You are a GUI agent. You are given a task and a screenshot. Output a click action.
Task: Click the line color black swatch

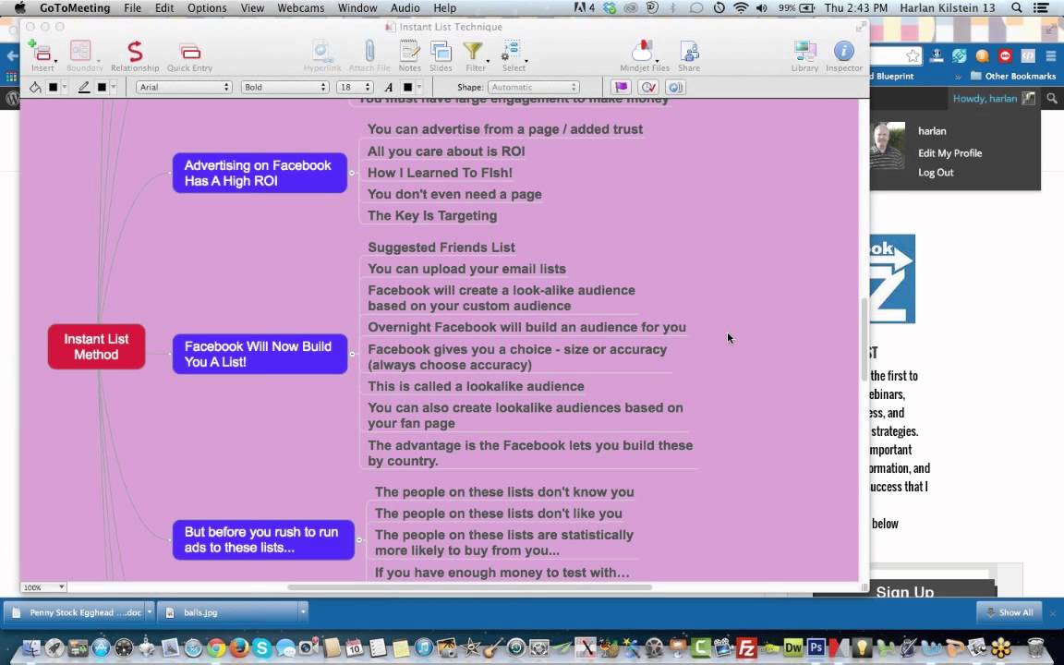click(x=102, y=87)
